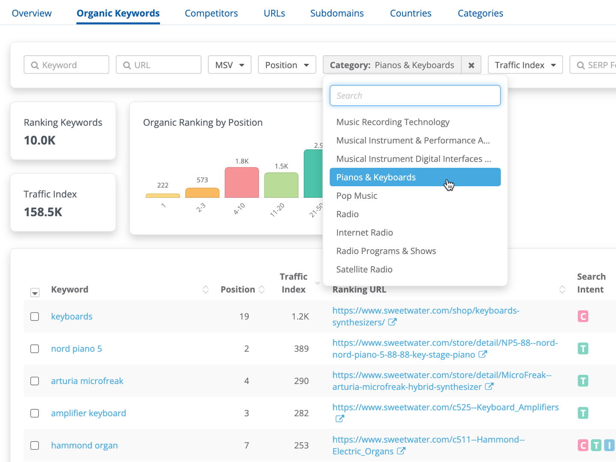Click the teal position 21-50 bar
This screenshot has height=462, width=616.
pyautogui.click(x=313, y=173)
